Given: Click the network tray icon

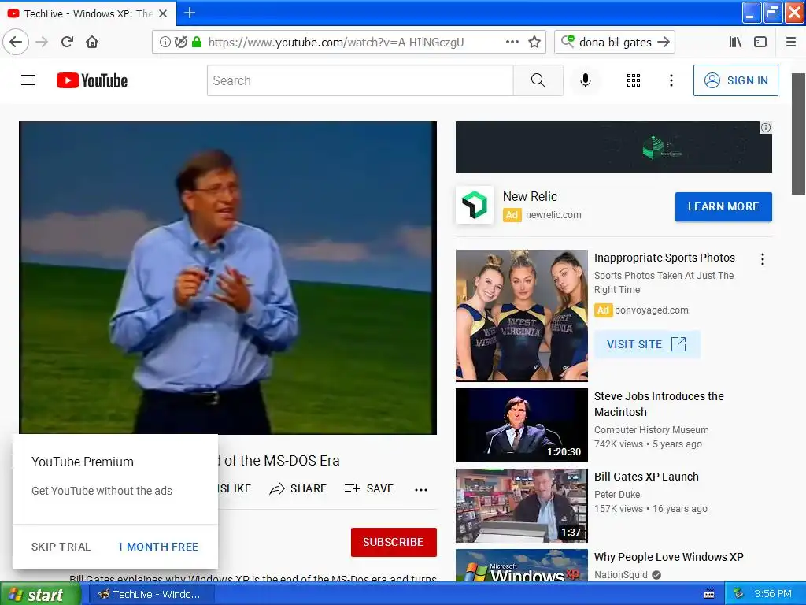Looking at the screenshot, I should [x=738, y=594].
